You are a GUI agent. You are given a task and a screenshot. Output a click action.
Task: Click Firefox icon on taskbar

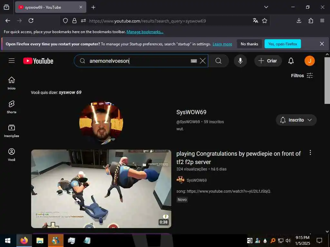point(24,241)
